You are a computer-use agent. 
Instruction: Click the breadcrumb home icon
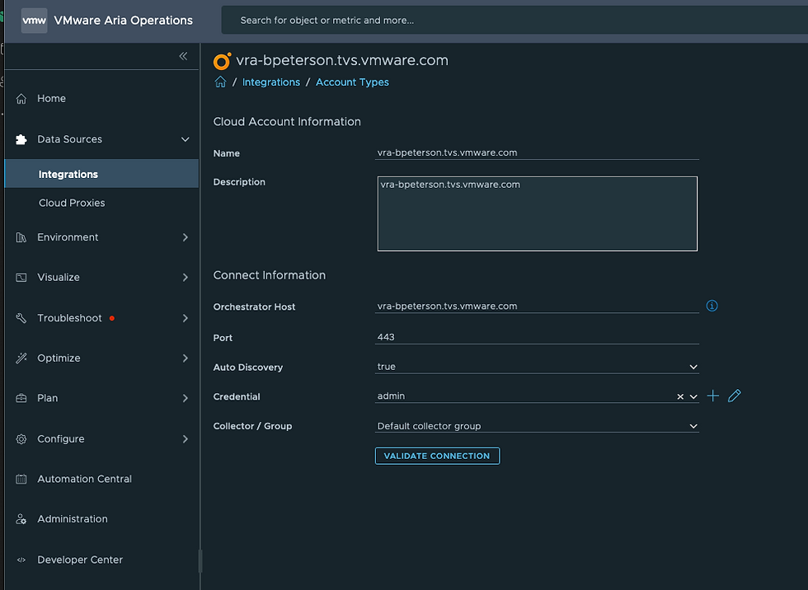(x=221, y=82)
